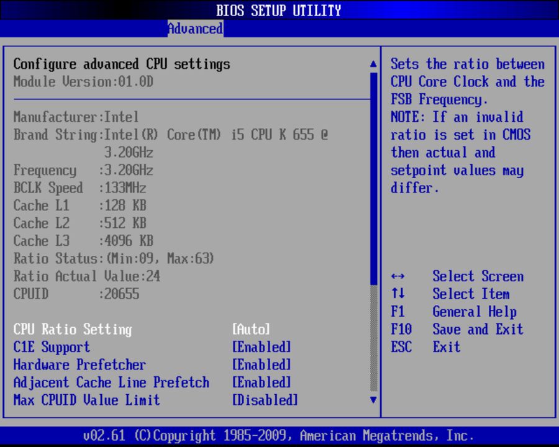Click the Cache L3 :4096 KB line
559x447 pixels.
point(83,241)
